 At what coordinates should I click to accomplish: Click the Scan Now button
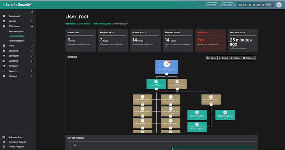tap(212, 5)
